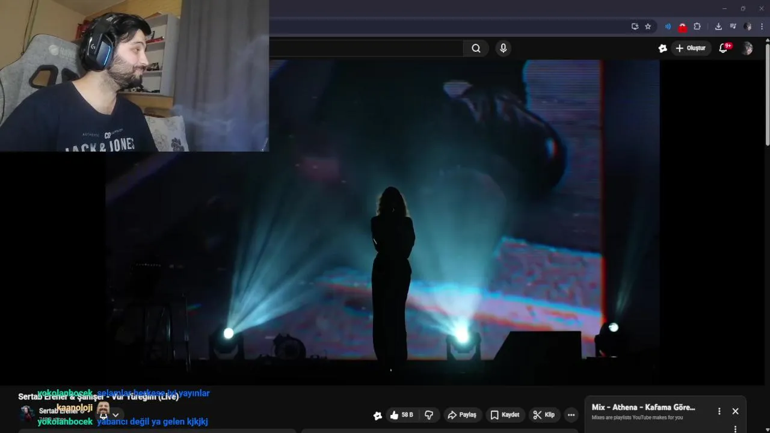Screen dimensions: 770x433
Task: Click the video title Vur Yüreğim (Live)
Action: (x=98, y=397)
